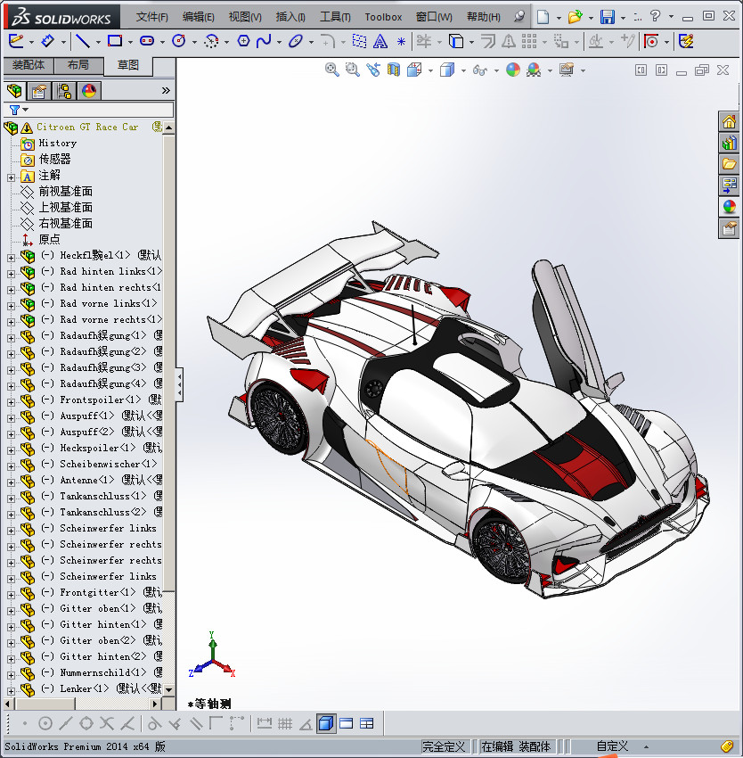743x758 pixels.
Task: Toggle the Hide/Show Items glasses icon
Action: pos(479,70)
